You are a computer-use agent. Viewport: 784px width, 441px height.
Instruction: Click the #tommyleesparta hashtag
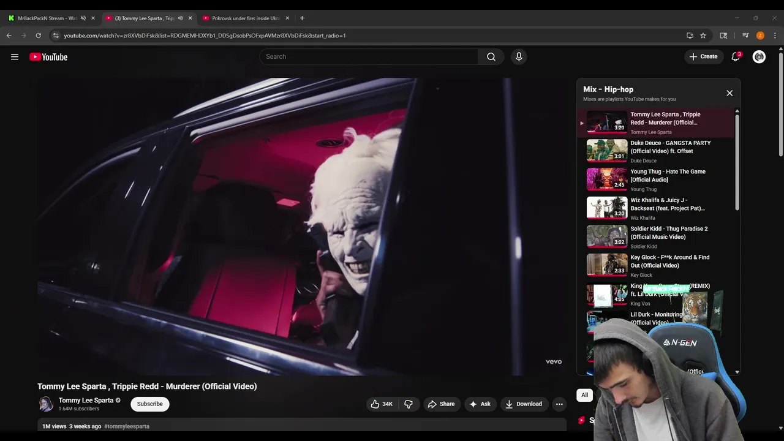pyautogui.click(x=127, y=426)
